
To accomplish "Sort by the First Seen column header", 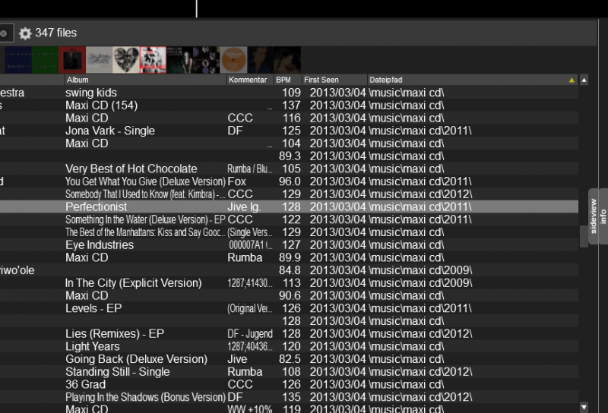I will point(334,80).
